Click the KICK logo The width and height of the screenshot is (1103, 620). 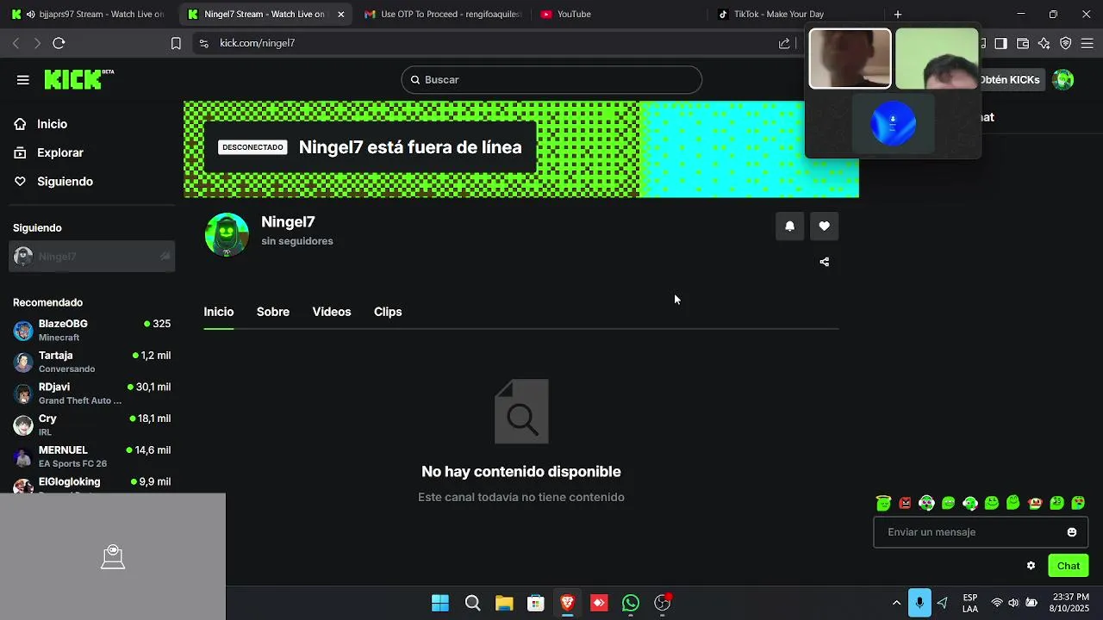(x=78, y=79)
